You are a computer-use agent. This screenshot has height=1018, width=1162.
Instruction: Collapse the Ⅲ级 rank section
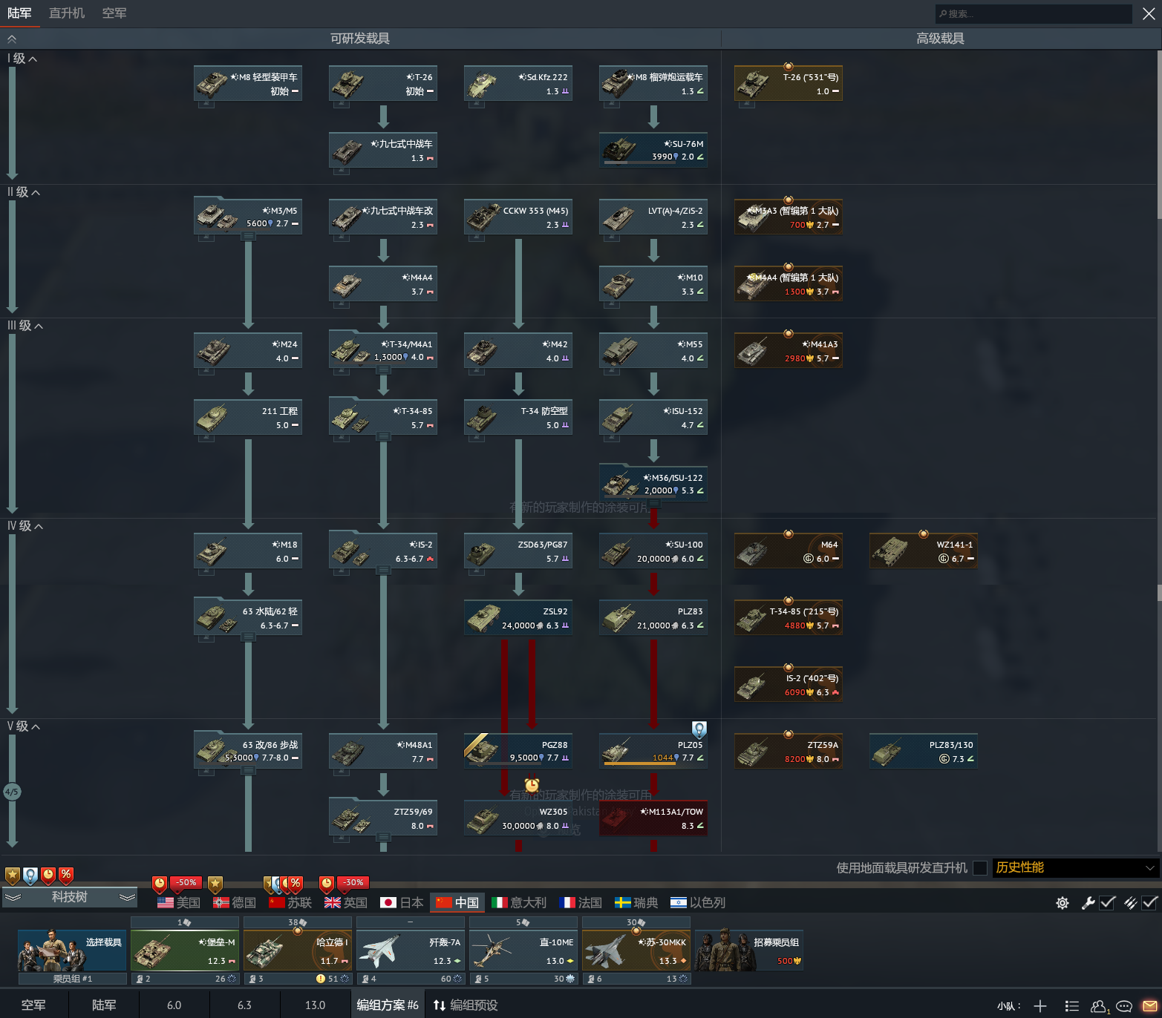point(25,326)
